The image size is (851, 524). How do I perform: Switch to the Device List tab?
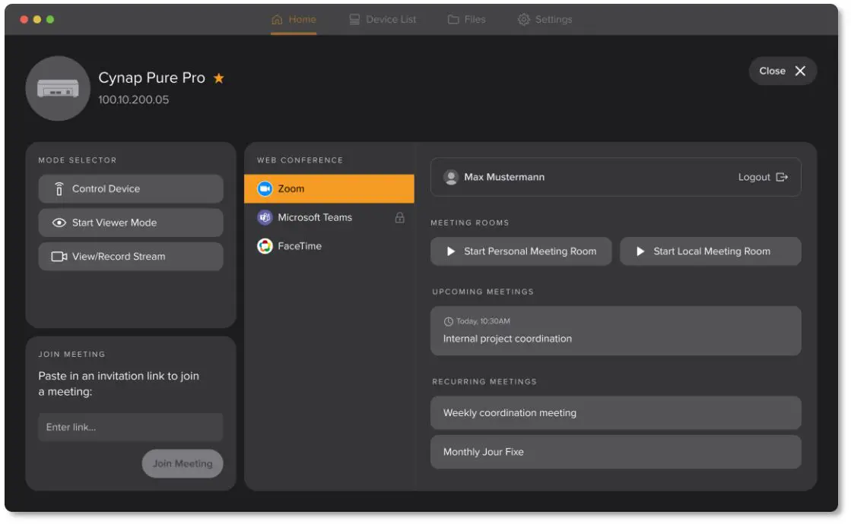[x=383, y=20]
